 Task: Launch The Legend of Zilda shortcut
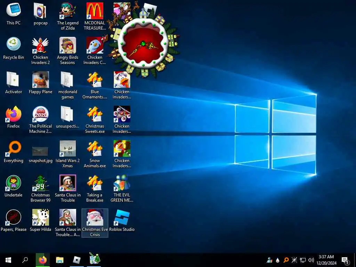point(68,16)
